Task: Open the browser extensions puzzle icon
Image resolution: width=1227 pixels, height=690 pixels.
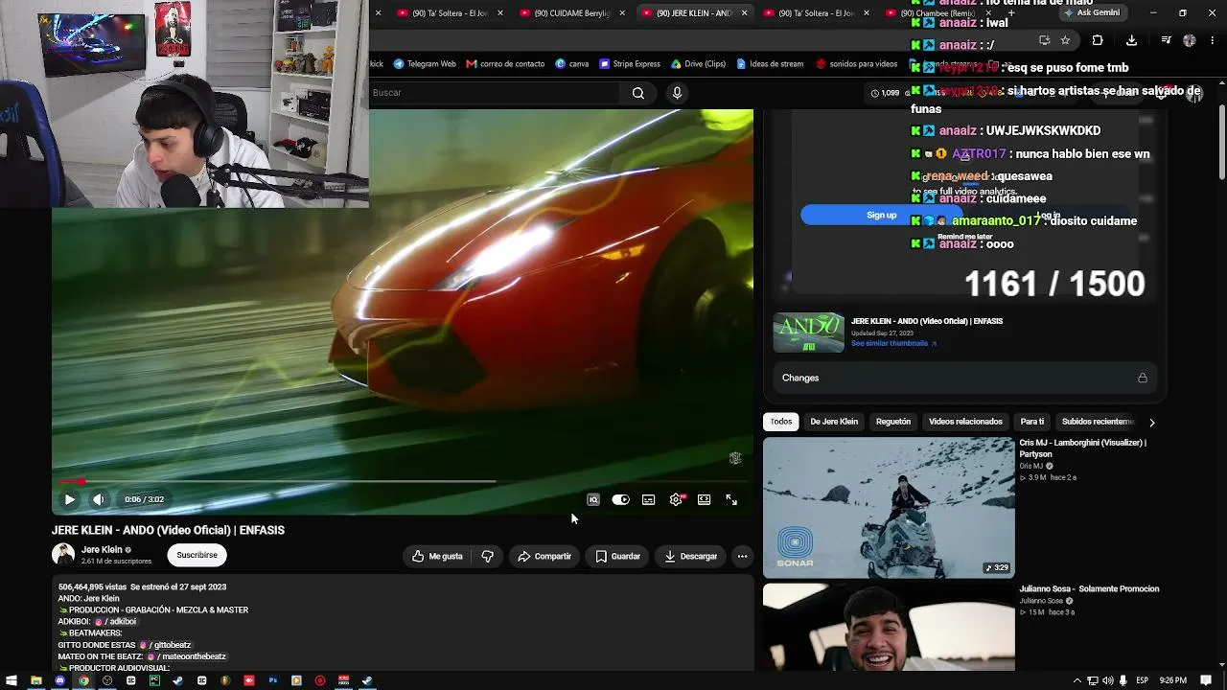Action: coord(1098,41)
